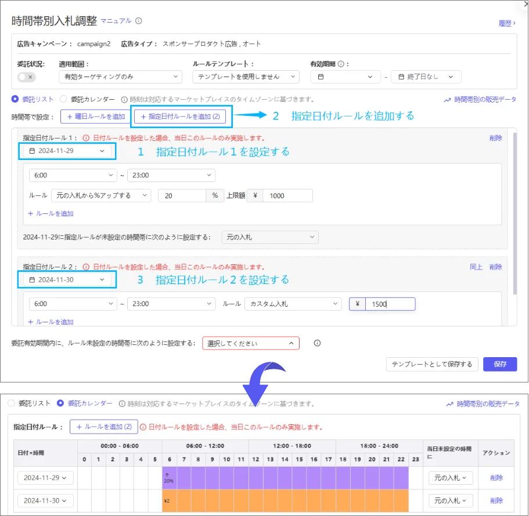Open 時間帯別の販売データ link in calendar panel
529x516 pixels.
pyautogui.click(x=488, y=404)
